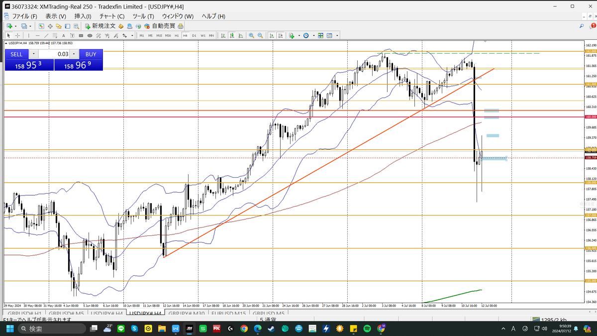
Task: Expand the indicators dropdown arrow
Action: click(299, 35)
